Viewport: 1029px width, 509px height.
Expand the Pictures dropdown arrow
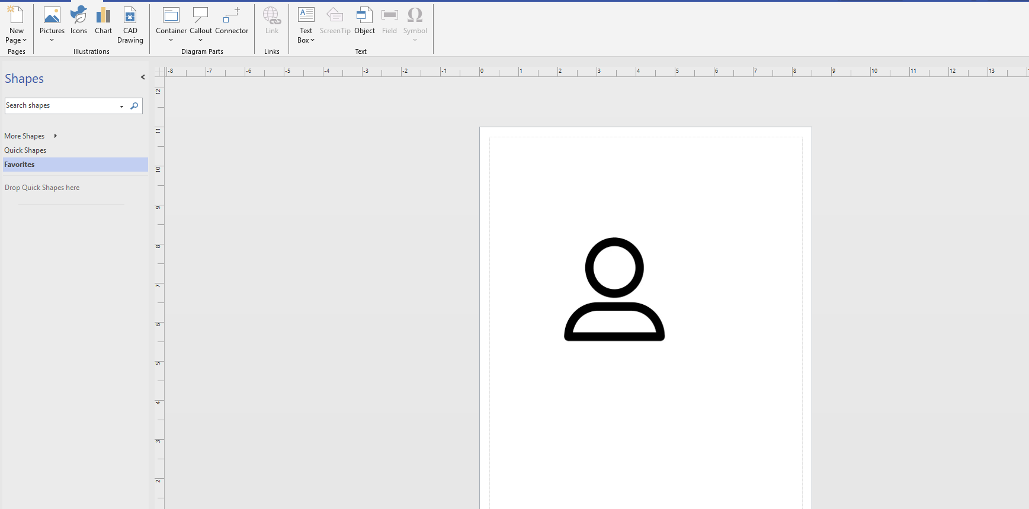pos(52,40)
